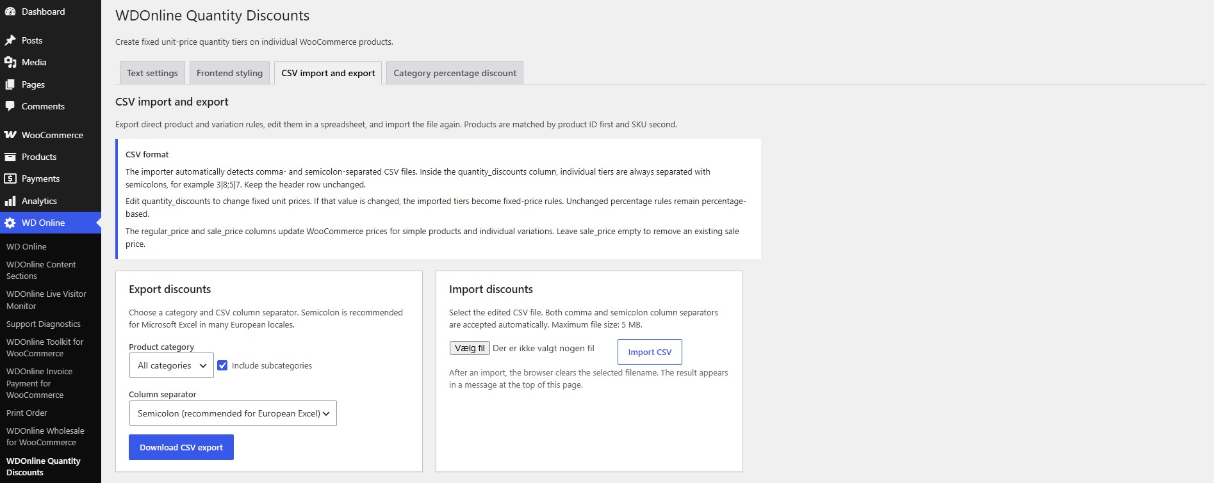Click the WD Online gear icon
The image size is (1214, 483).
pyautogui.click(x=10, y=223)
